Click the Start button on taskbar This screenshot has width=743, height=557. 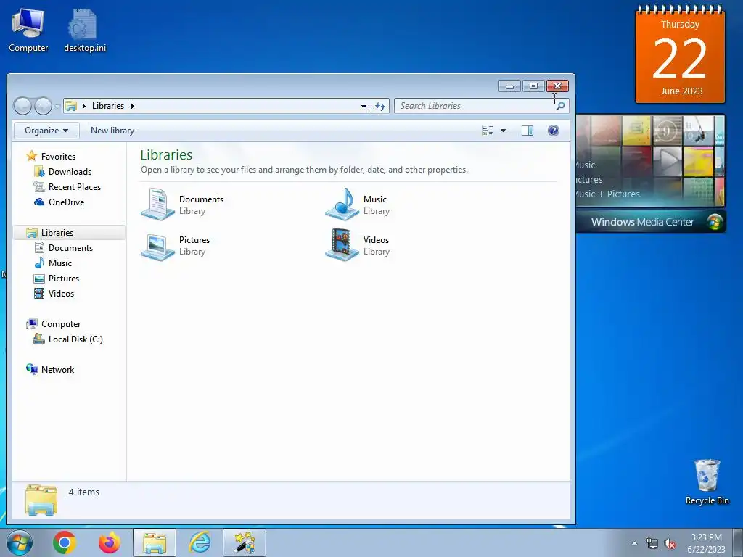coord(20,542)
